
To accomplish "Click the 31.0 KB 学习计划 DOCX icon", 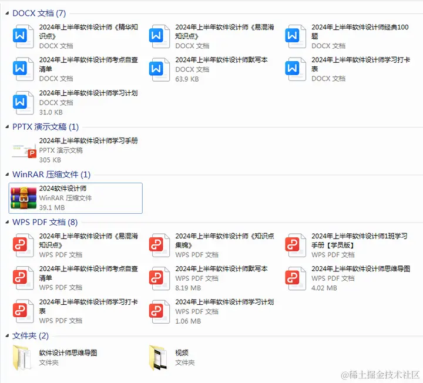I will (23, 102).
